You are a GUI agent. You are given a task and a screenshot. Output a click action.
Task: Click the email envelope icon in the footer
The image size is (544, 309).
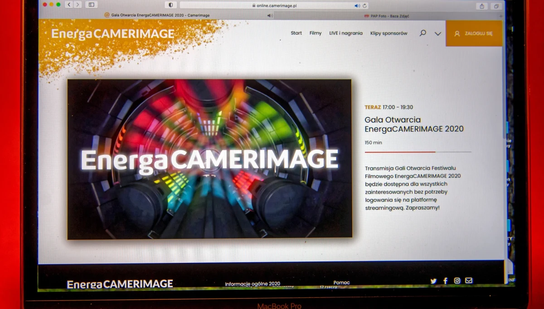(x=469, y=281)
